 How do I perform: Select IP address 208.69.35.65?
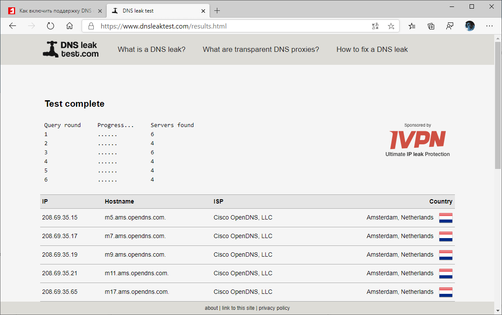[x=60, y=292]
